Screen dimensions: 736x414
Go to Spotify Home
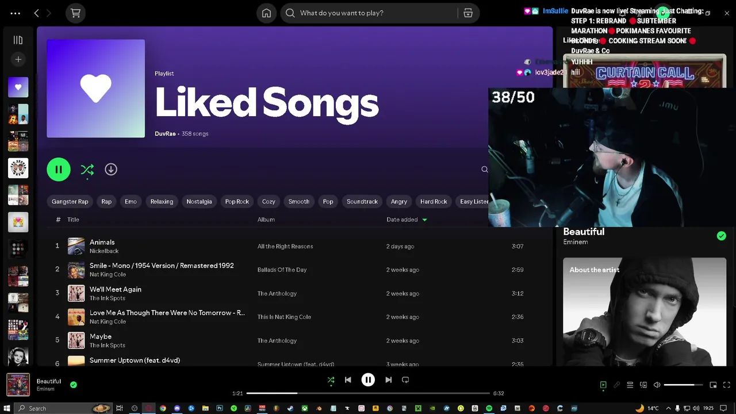point(266,13)
